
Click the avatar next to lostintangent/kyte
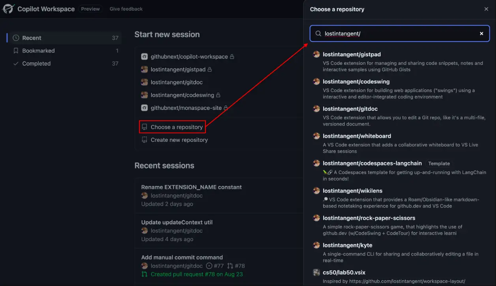[x=316, y=245]
